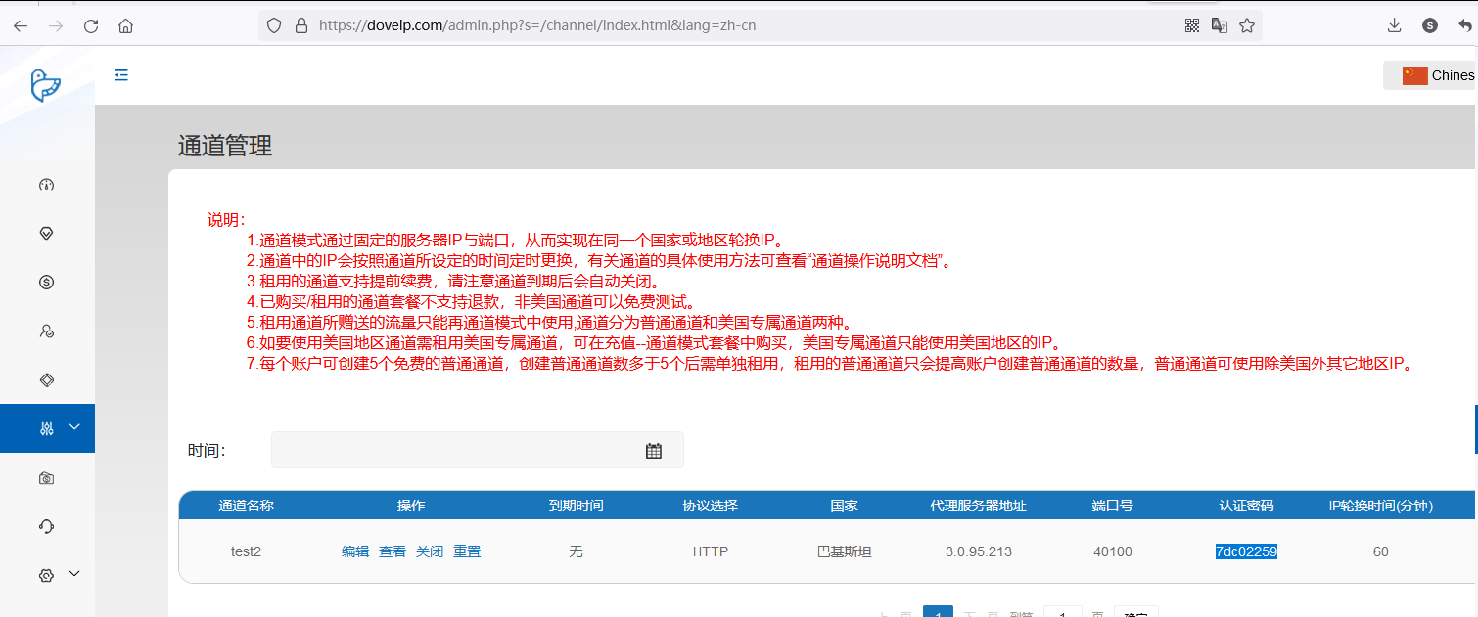Click the camera icon in the sidebar
Viewport: 1478px width, 617px height.
click(46, 478)
